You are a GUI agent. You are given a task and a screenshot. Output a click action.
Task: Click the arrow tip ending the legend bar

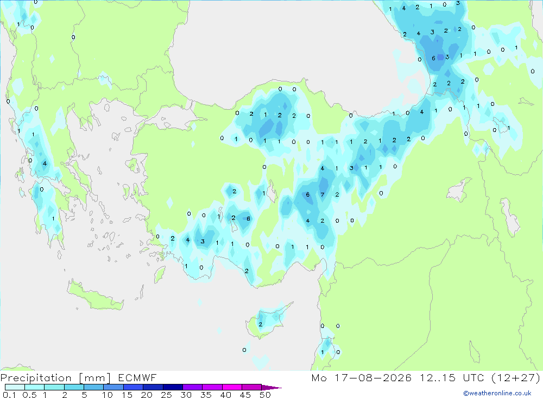[x=271, y=387]
